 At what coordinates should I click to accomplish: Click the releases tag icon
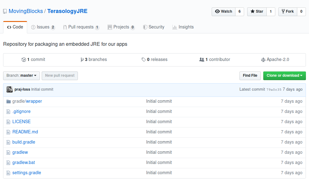tap(143, 60)
